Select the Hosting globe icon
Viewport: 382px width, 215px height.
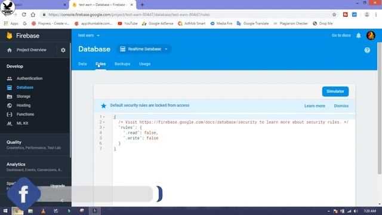tap(10, 106)
